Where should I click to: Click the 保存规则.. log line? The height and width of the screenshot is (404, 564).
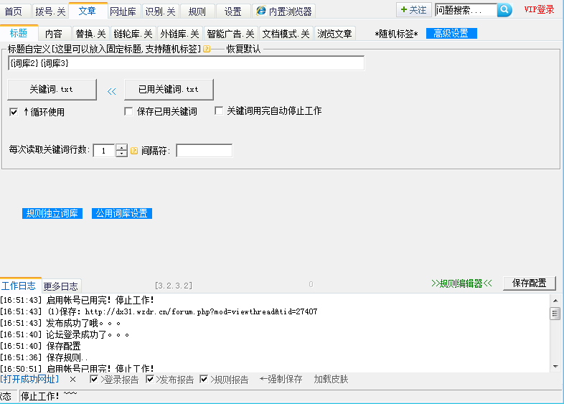[x=44, y=357]
